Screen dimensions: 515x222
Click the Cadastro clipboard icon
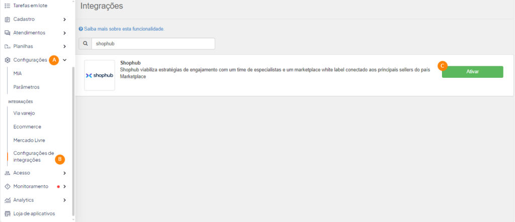click(8, 20)
